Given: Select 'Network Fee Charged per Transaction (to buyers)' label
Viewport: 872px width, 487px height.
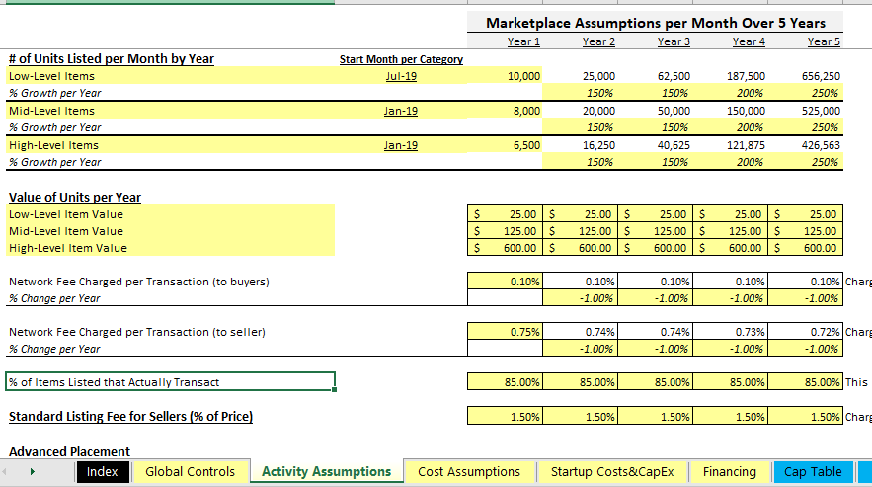Looking at the screenshot, I should (x=139, y=282).
